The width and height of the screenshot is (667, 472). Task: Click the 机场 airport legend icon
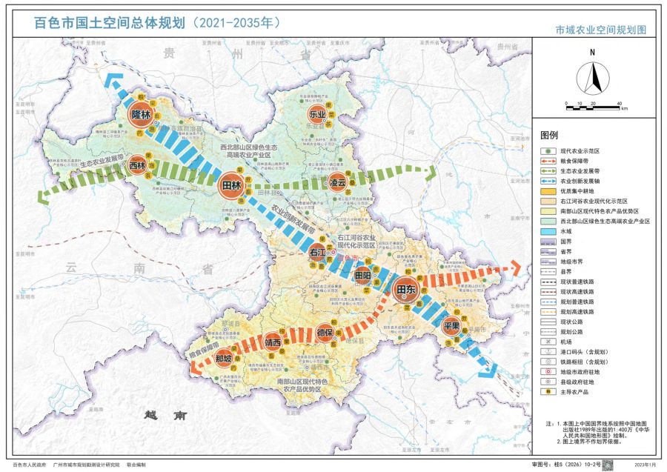pos(548,342)
